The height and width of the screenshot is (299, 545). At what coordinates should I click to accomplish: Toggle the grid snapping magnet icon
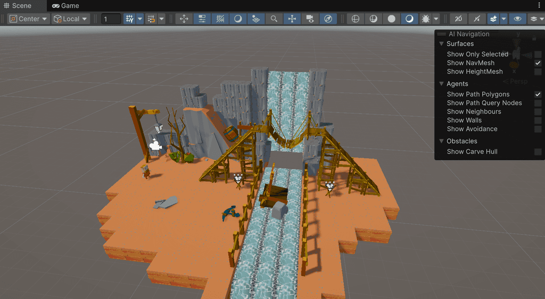(x=151, y=19)
